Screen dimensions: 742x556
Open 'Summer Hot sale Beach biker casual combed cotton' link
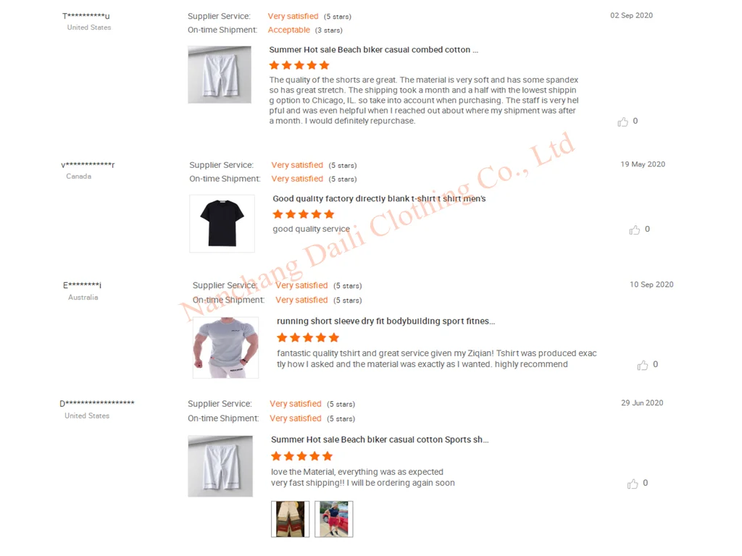coord(374,50)
